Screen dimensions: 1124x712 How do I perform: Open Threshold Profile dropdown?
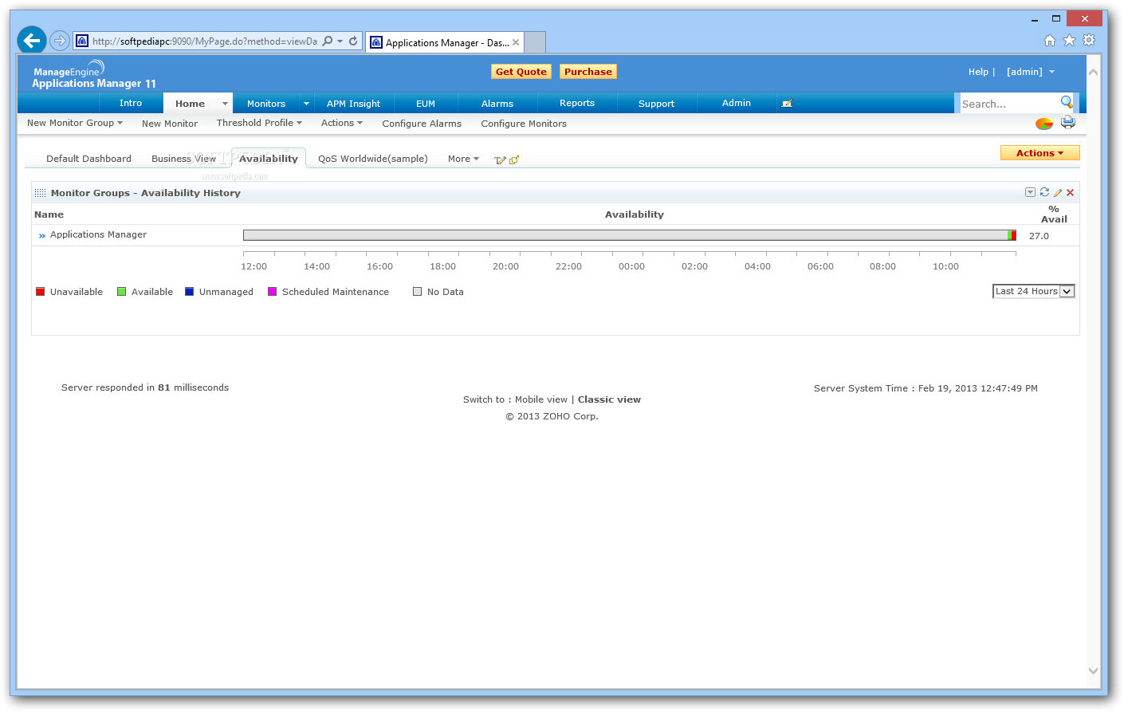click(259, 123)
